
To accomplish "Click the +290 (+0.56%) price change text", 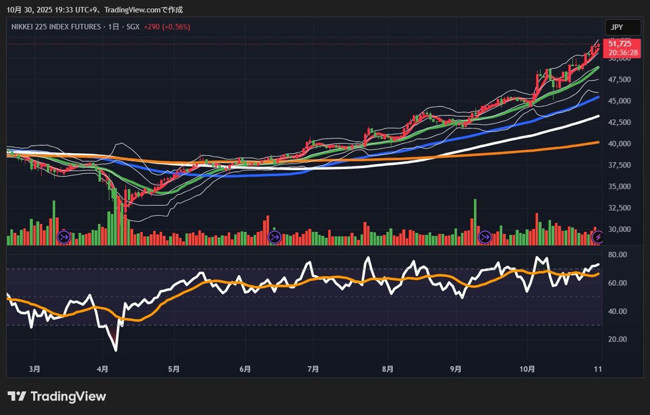I will point(167,27).
